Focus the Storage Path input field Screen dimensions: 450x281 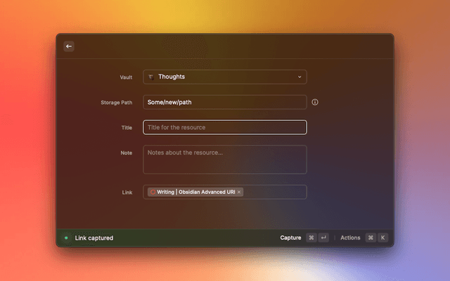coord(224,102)
